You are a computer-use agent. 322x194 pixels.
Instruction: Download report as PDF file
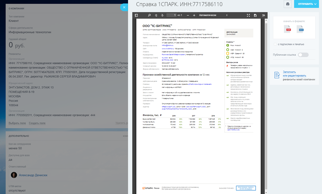point(289,29)
